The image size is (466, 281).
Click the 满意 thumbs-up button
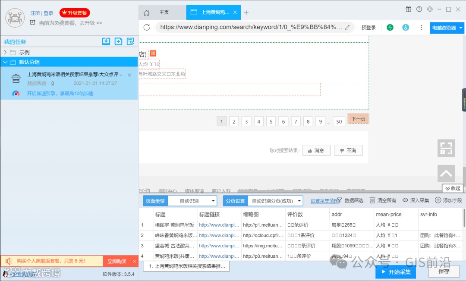click(x=316, y=150)
